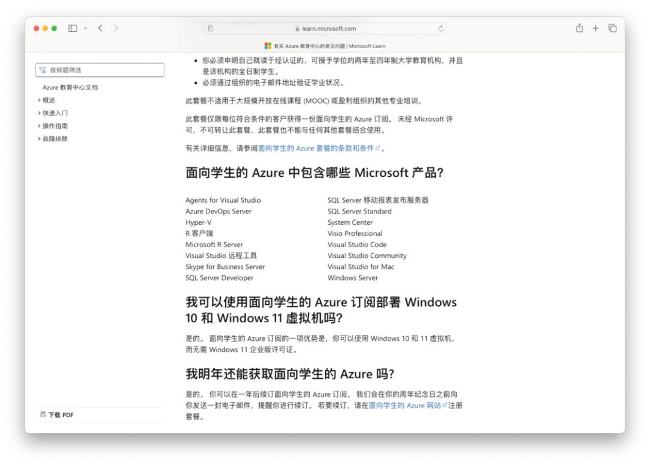Open the 面向学生的 Azure 网站 link
The image size is (650, 466).
point(407,405)
